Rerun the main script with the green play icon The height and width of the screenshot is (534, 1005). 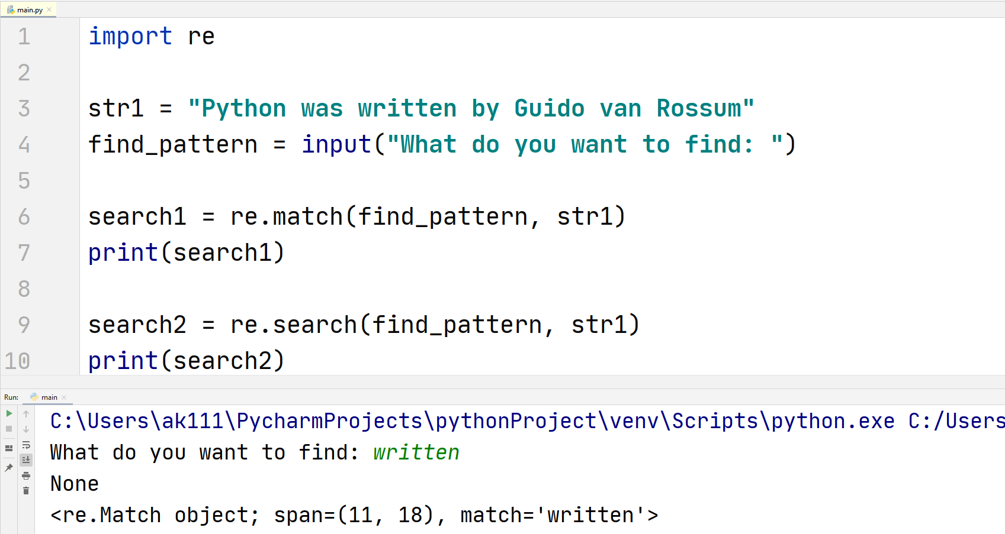tap(9, 413)
